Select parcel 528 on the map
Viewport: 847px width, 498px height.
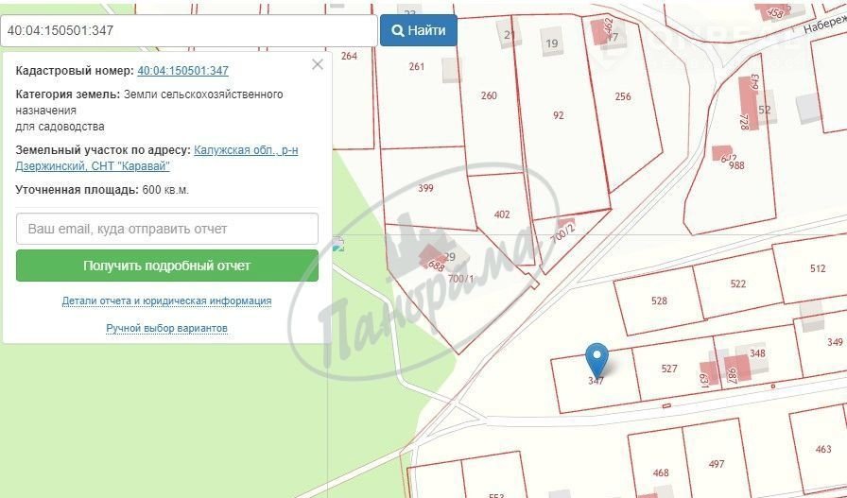coord(659,301)
